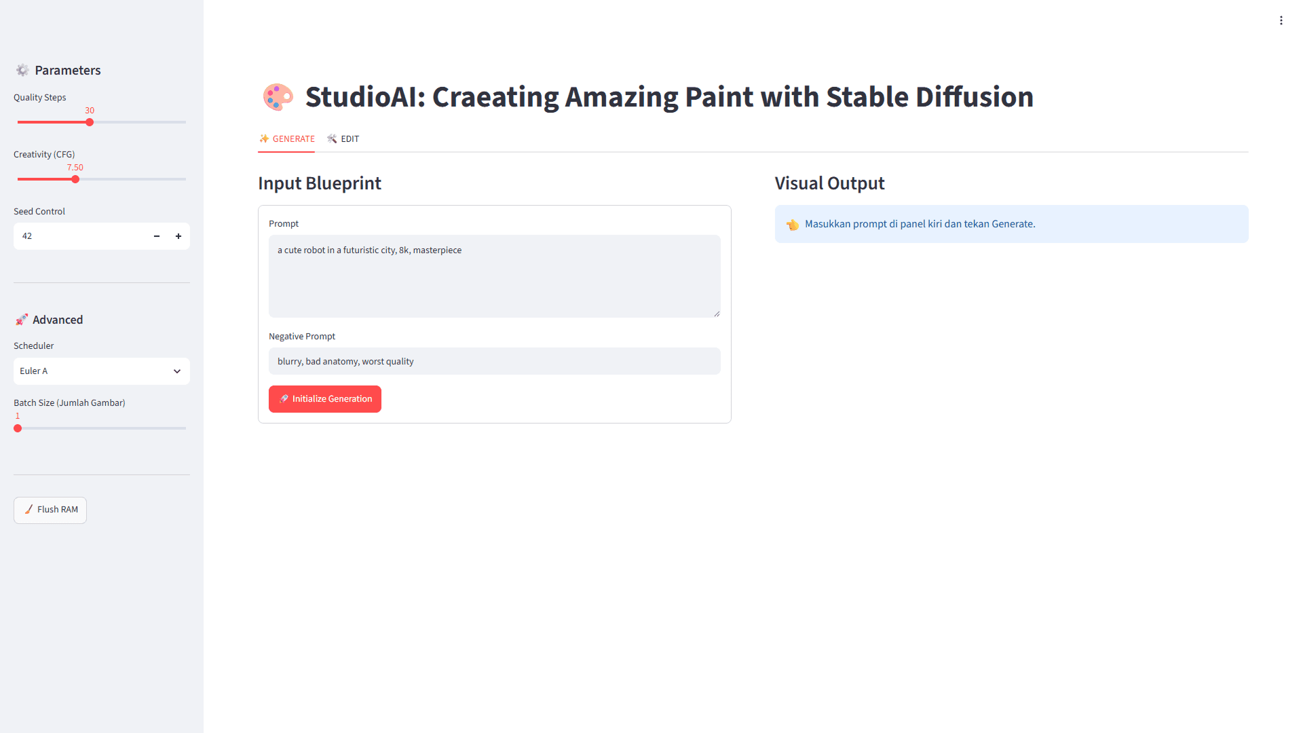Focus the Negative Prompt text field
This screenshot has width=1303, height=733.
coord(495,361)
